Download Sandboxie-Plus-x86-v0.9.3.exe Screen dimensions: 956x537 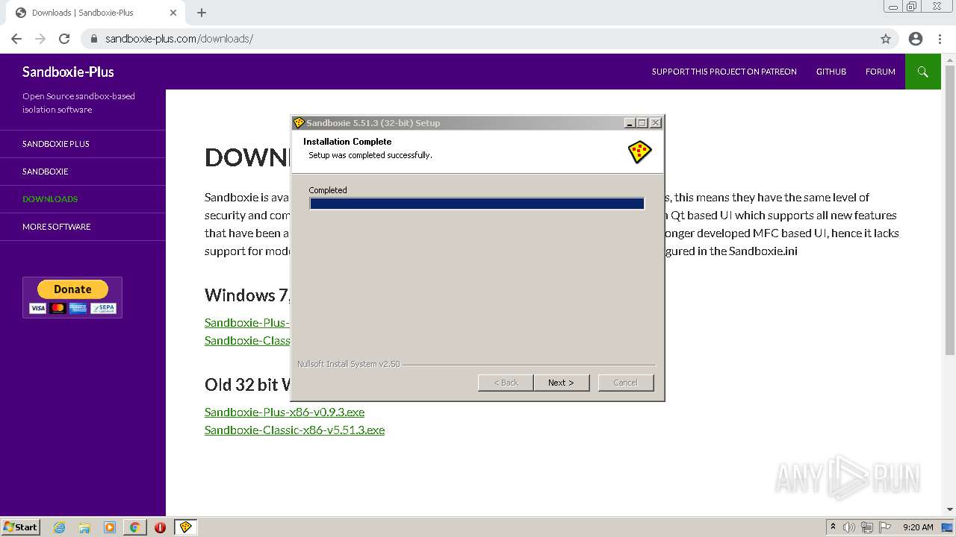pos(285,412)
